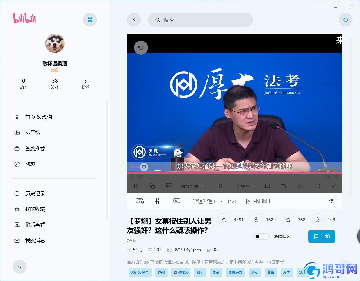Toggle the theater mode icon in player

tap(267, 186)
